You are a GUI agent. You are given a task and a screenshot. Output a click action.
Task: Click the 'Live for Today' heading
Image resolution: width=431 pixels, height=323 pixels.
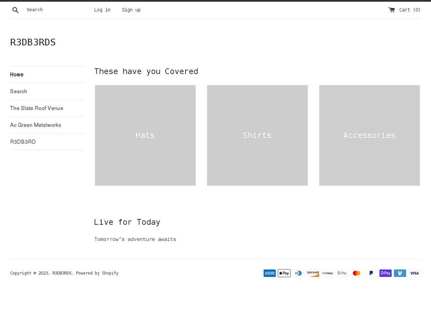point(127,222)
